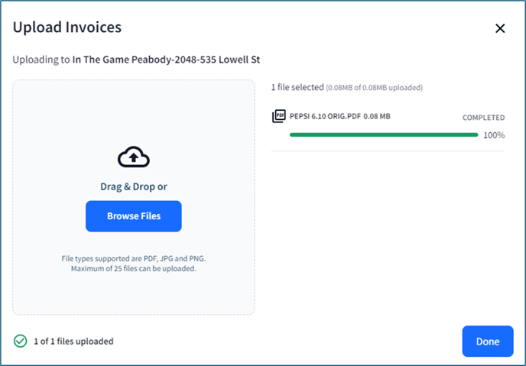Confirm the upload with the Done button
526x366 pixels.
pyautogui.click(x=488, y=342)
